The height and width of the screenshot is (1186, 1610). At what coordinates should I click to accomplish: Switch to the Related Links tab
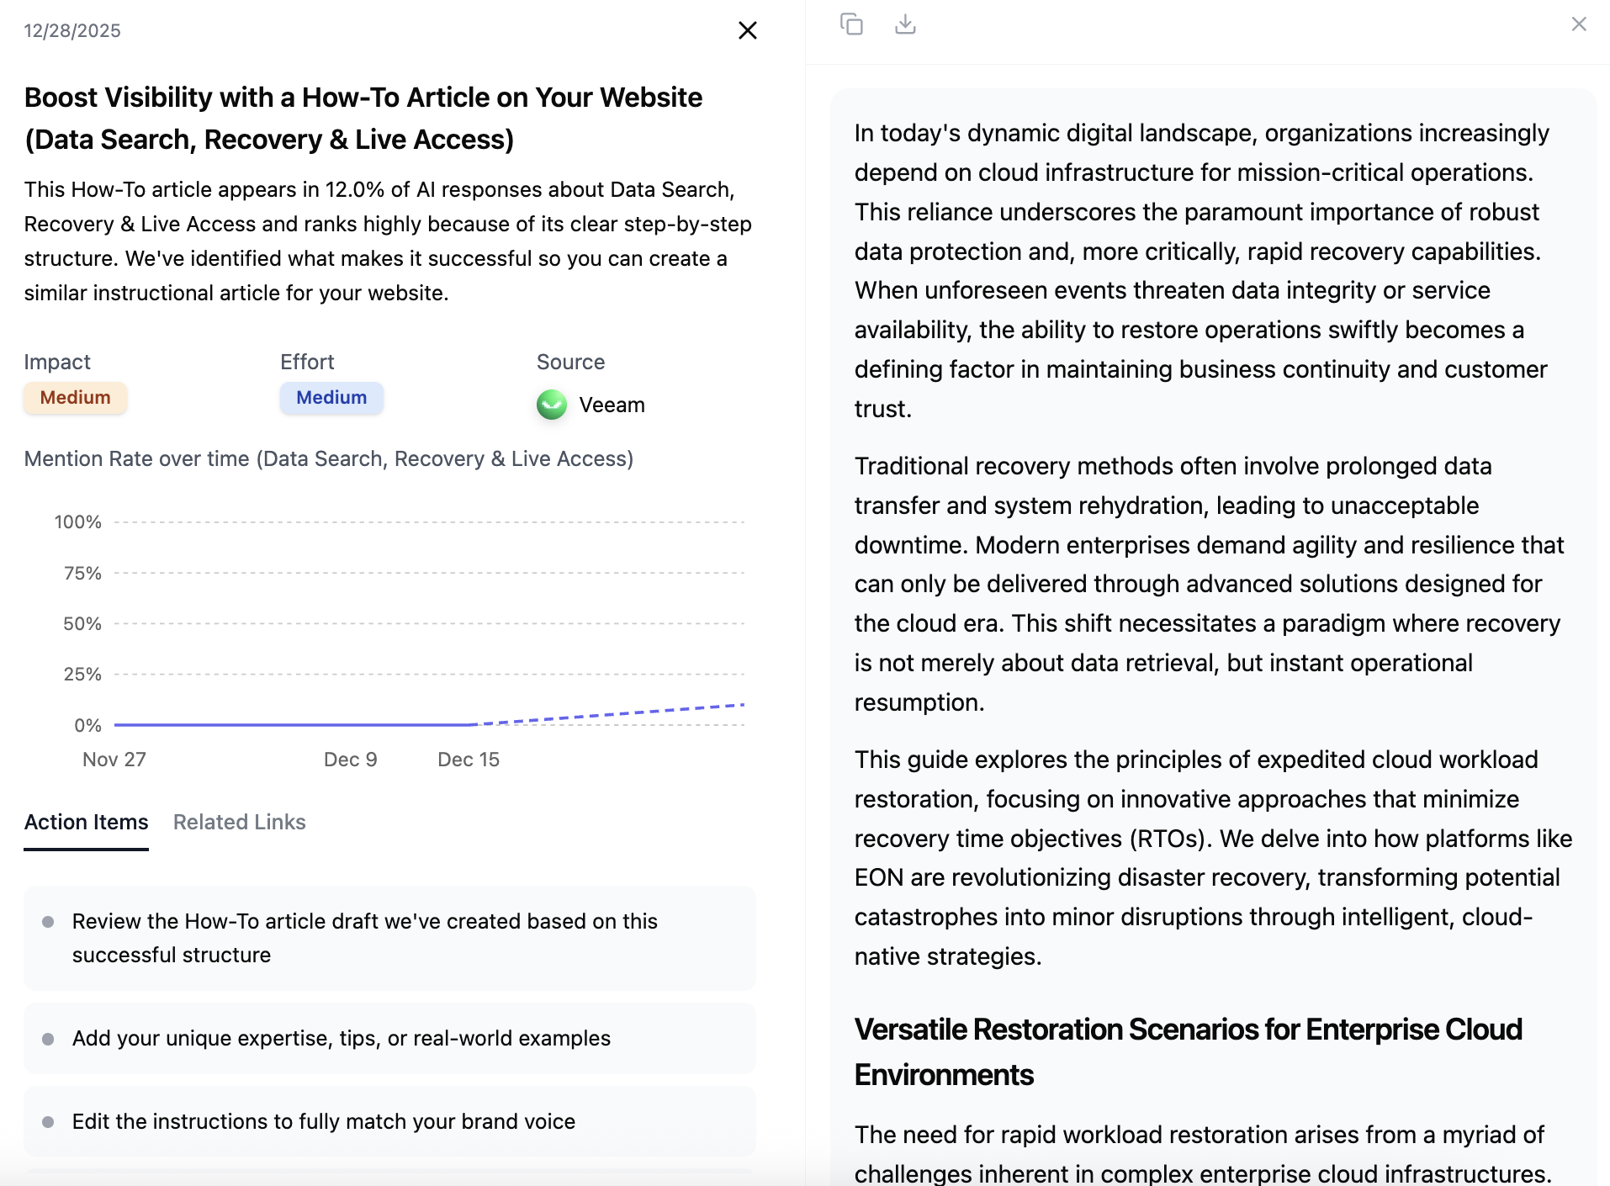click(239, 822)
